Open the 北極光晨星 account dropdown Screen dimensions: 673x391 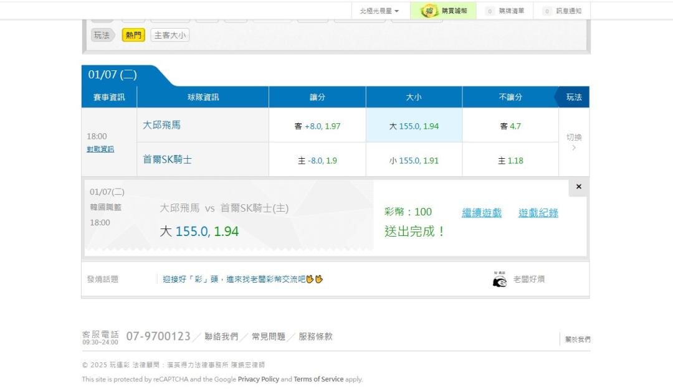tap(380, 11)
